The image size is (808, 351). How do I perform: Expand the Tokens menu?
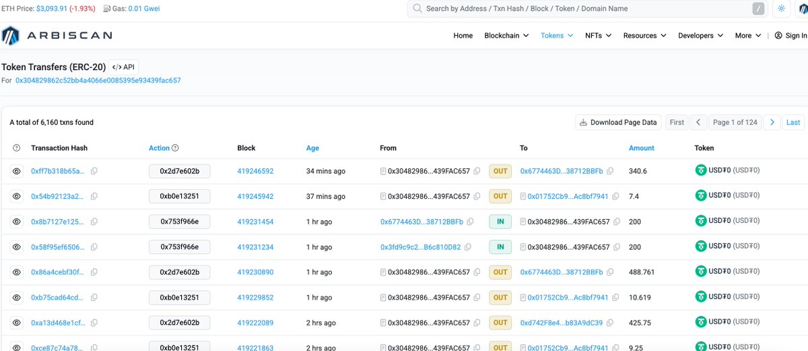pos(557,36)
